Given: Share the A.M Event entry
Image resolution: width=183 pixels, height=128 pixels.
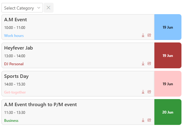Looking at the screenshot, I should pos(149,35).
